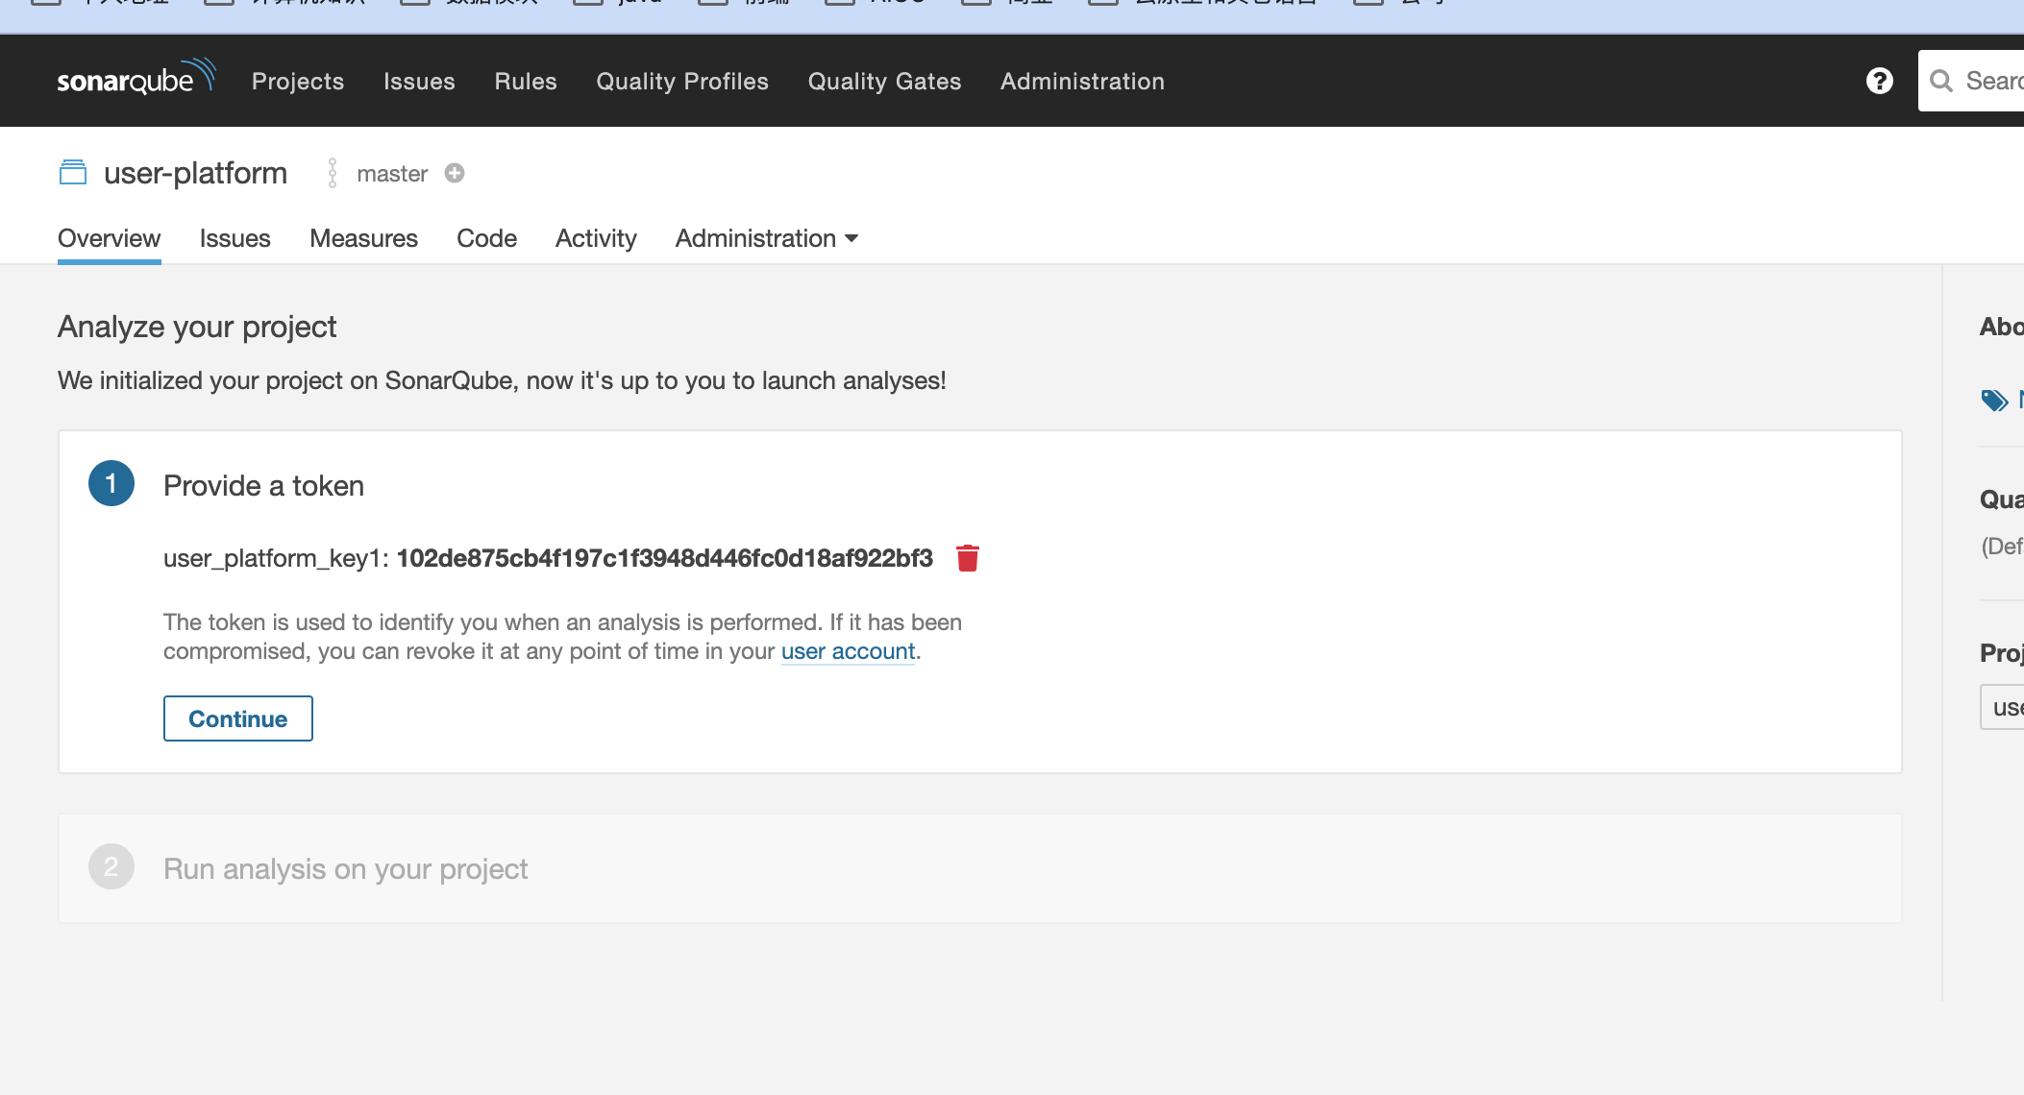Click the tags icon in the sidebar
Screen dimensions: 2024x1095
pos(1994,400)
